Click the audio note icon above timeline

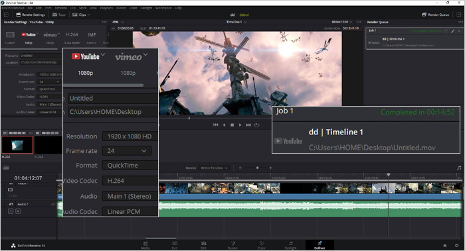(460, 168)
